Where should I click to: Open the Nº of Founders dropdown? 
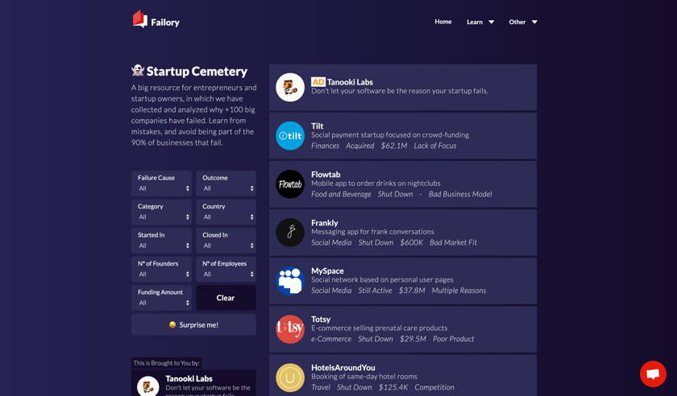161,269
